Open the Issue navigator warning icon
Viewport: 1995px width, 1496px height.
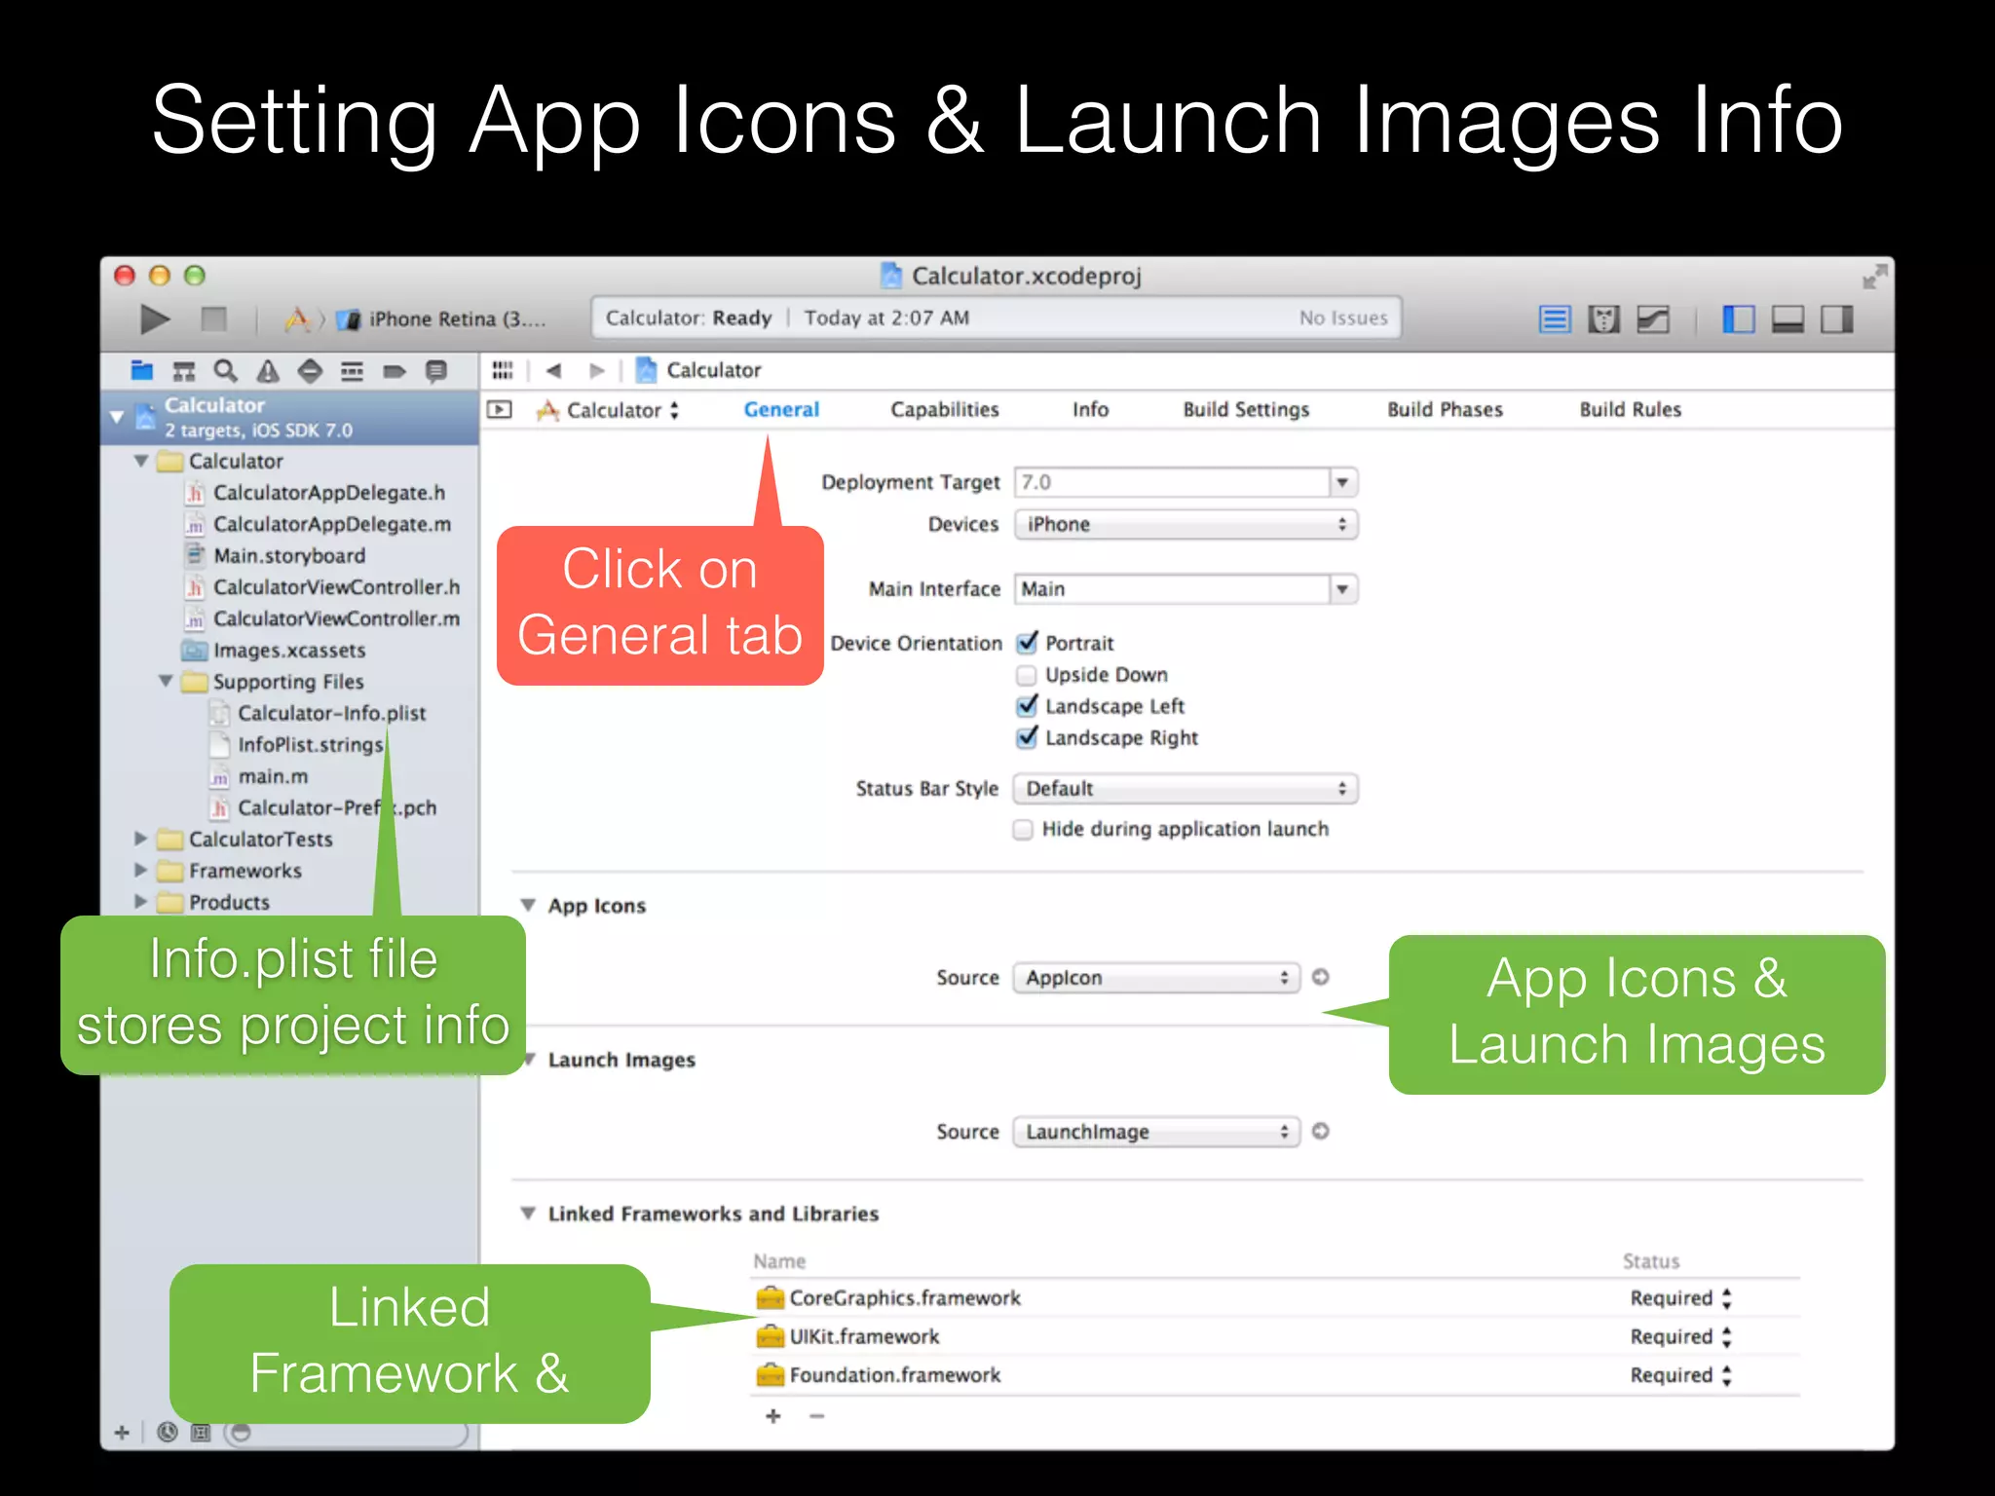(x=268, y=371)
